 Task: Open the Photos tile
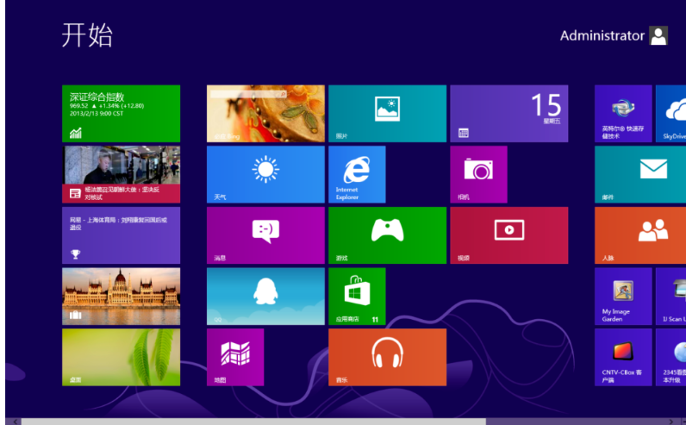(x=388, y=114)
